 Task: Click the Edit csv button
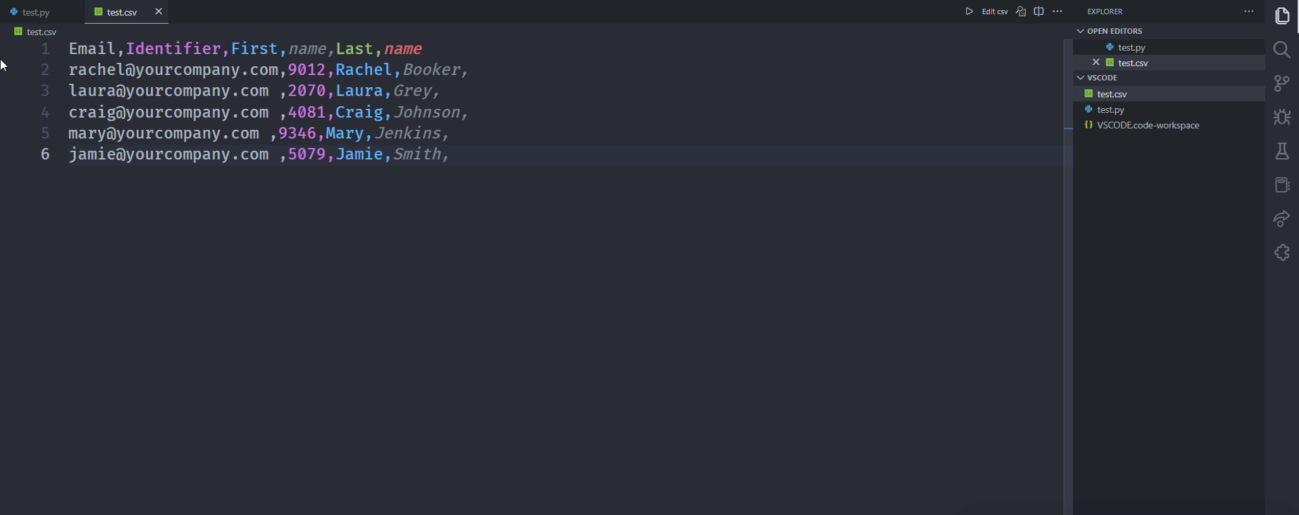(x=994, y=11)
